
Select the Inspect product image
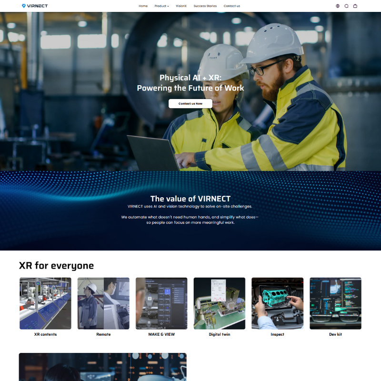[x=277, y=303]
